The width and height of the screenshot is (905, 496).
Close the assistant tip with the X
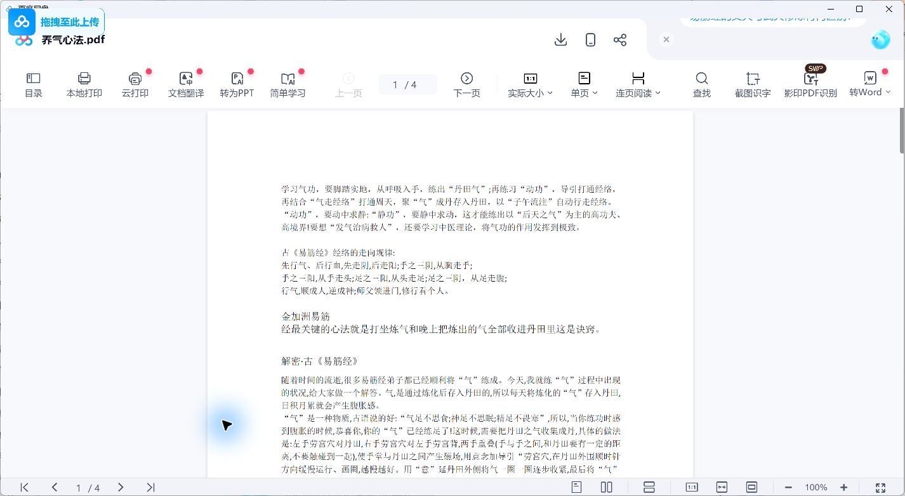pyautogui.click(x=666, y=39)
